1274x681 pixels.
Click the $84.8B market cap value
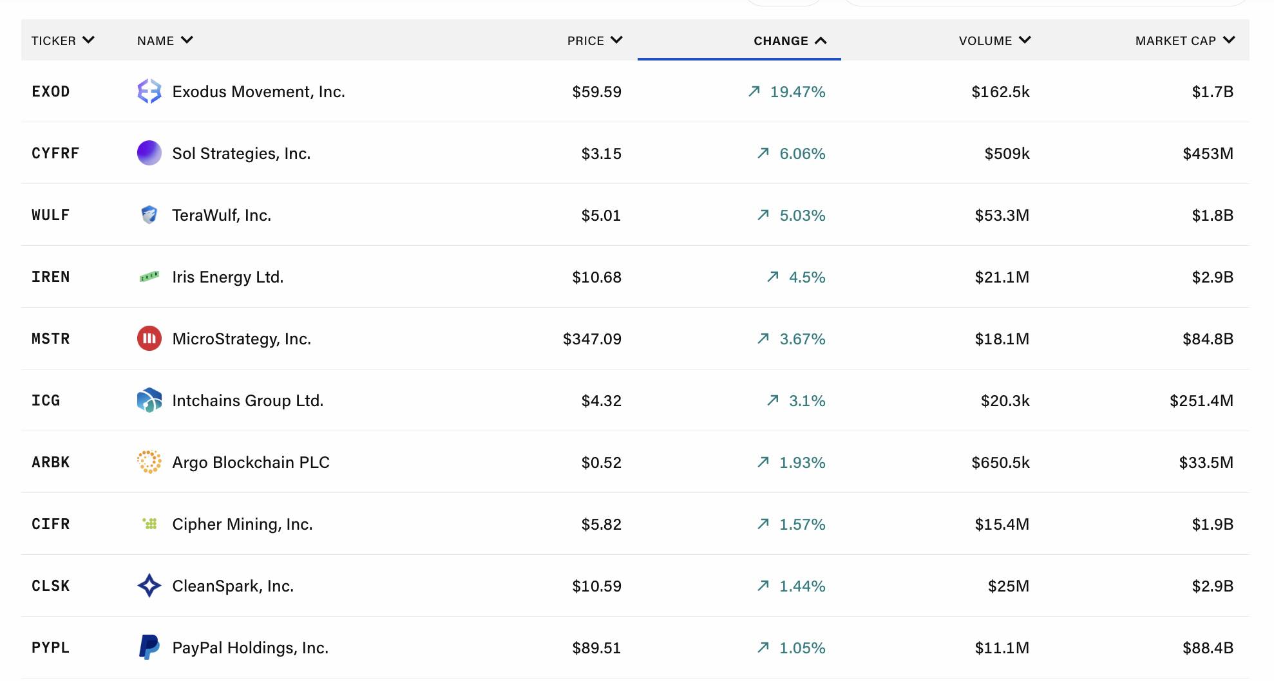point(1208,339)
